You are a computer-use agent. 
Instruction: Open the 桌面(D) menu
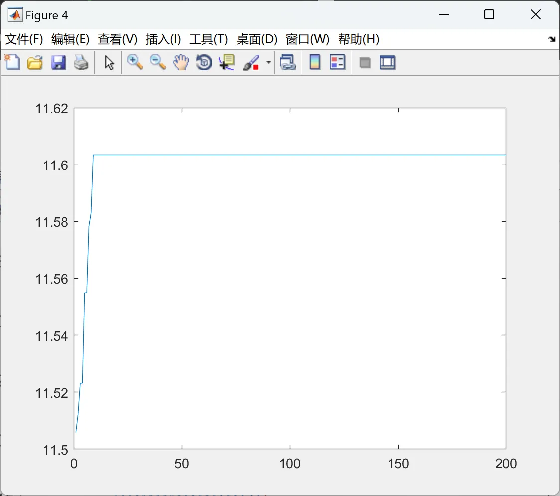[x=257, y=39]
